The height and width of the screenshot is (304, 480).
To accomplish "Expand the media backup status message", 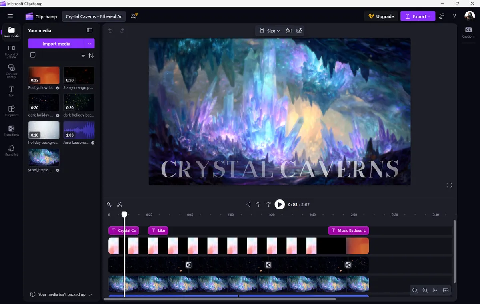I will (x=91, y=294).
